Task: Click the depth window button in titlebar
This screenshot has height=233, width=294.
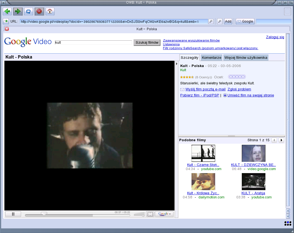Action: click(291, 3)
